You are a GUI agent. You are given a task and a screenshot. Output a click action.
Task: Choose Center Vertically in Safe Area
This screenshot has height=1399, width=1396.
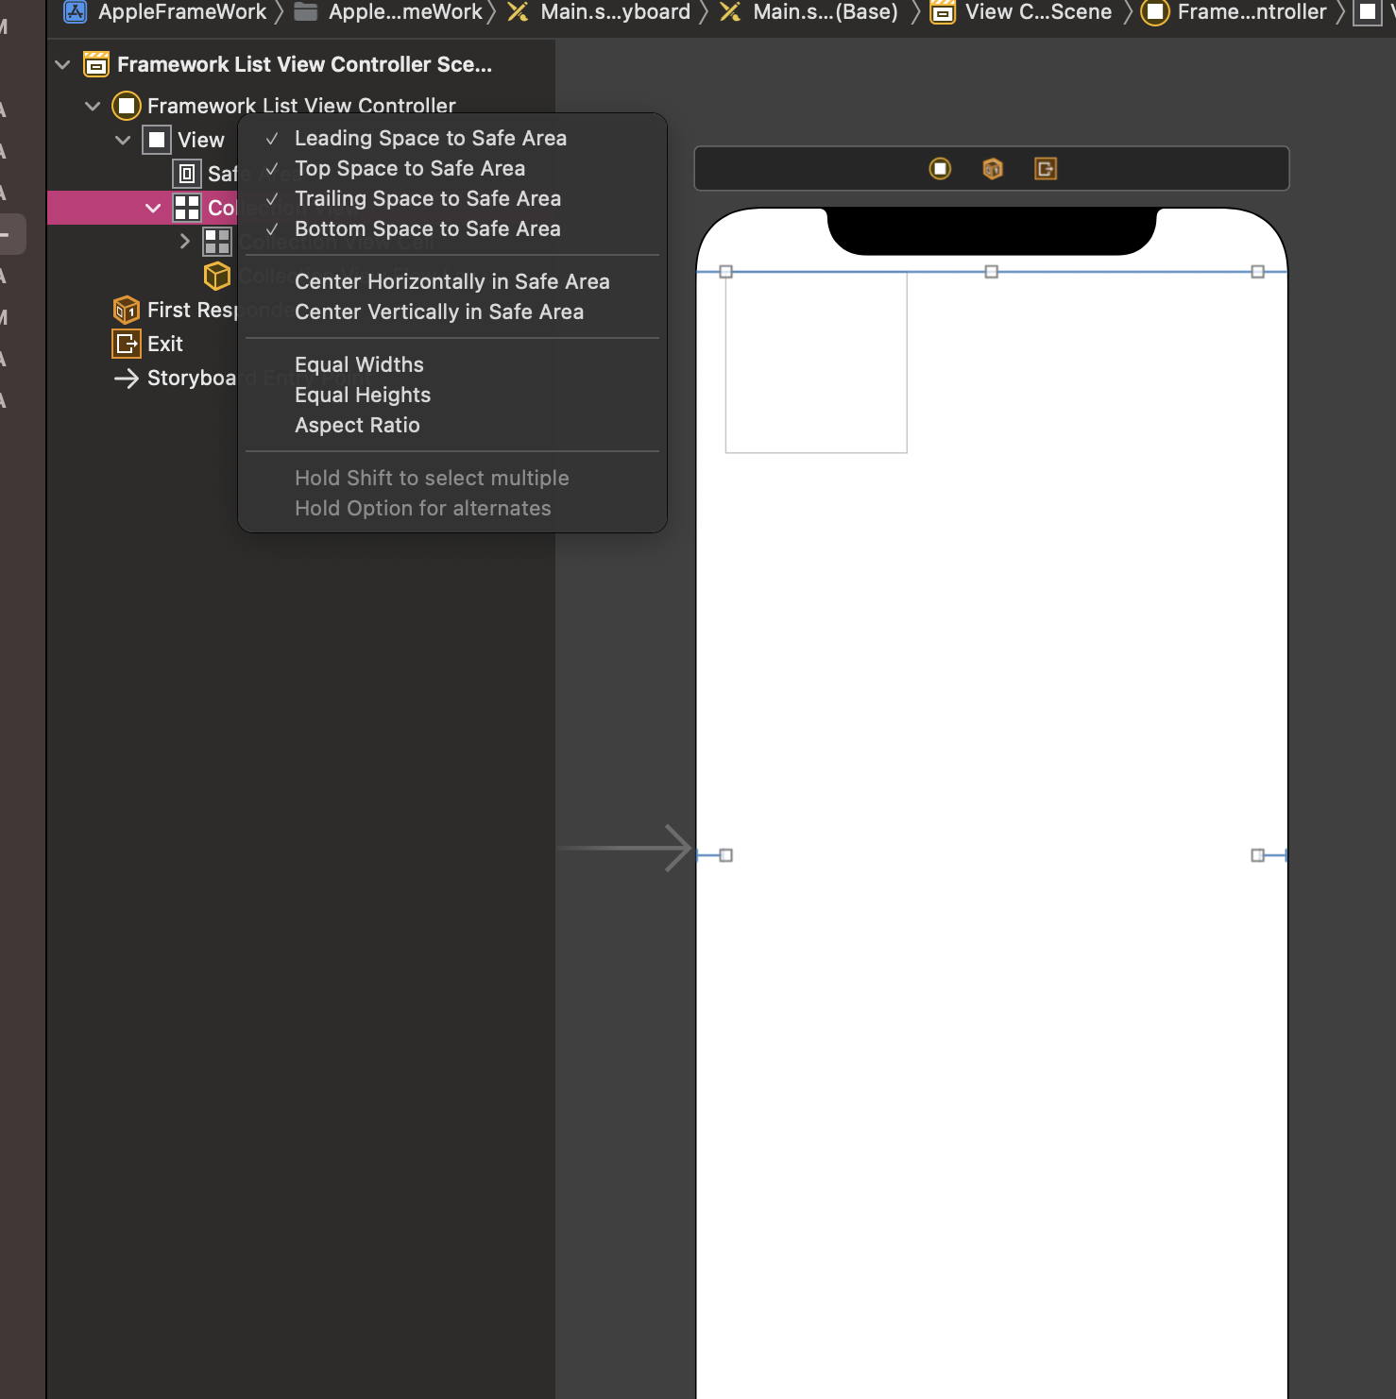click(452, 312)
